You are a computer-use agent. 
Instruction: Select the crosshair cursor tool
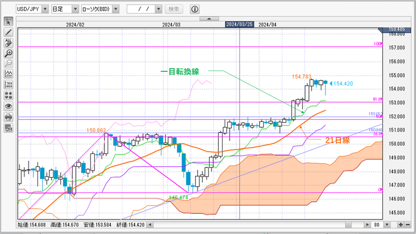(x=8, y=22)
